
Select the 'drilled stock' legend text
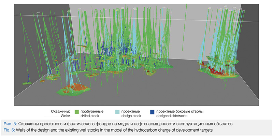pos(91,115)
